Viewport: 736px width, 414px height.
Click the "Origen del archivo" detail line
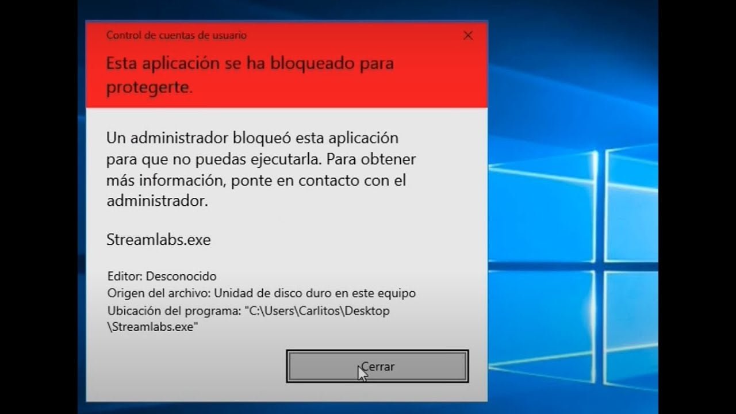pyautogui.click(x=261, y=293)
